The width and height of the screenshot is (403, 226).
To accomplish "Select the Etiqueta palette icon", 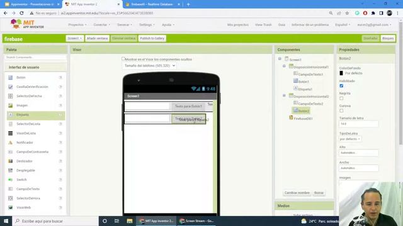I will tap(11, 115).
